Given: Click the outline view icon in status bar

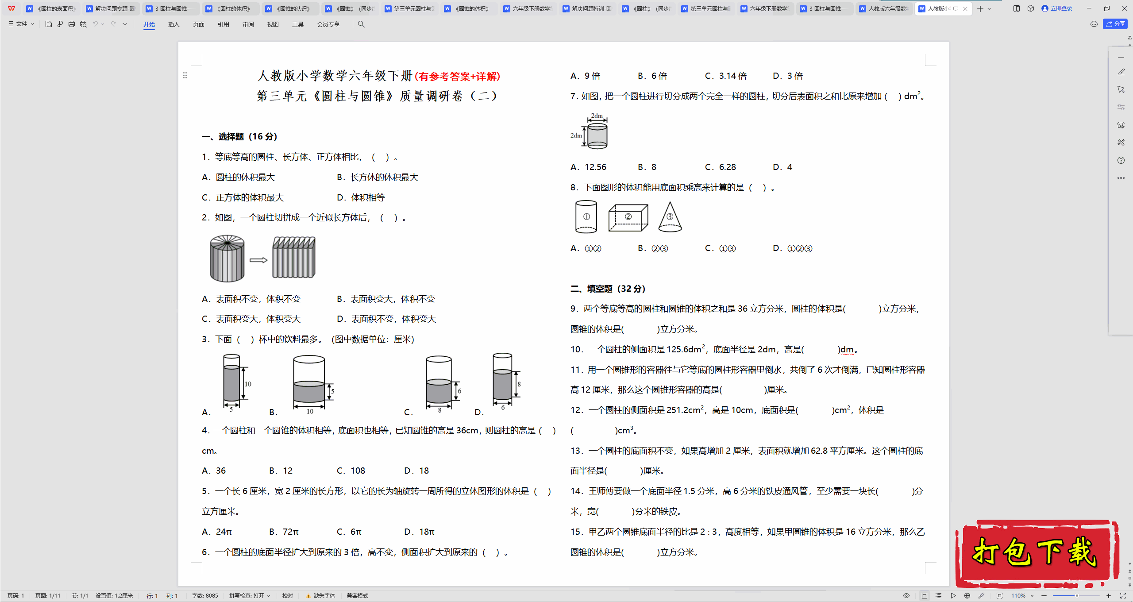Looking at the screenshot, I should [939, 596].
